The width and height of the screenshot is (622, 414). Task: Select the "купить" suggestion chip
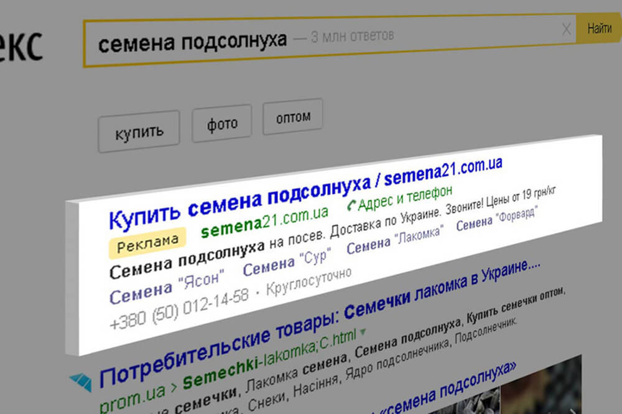(139, 132)
